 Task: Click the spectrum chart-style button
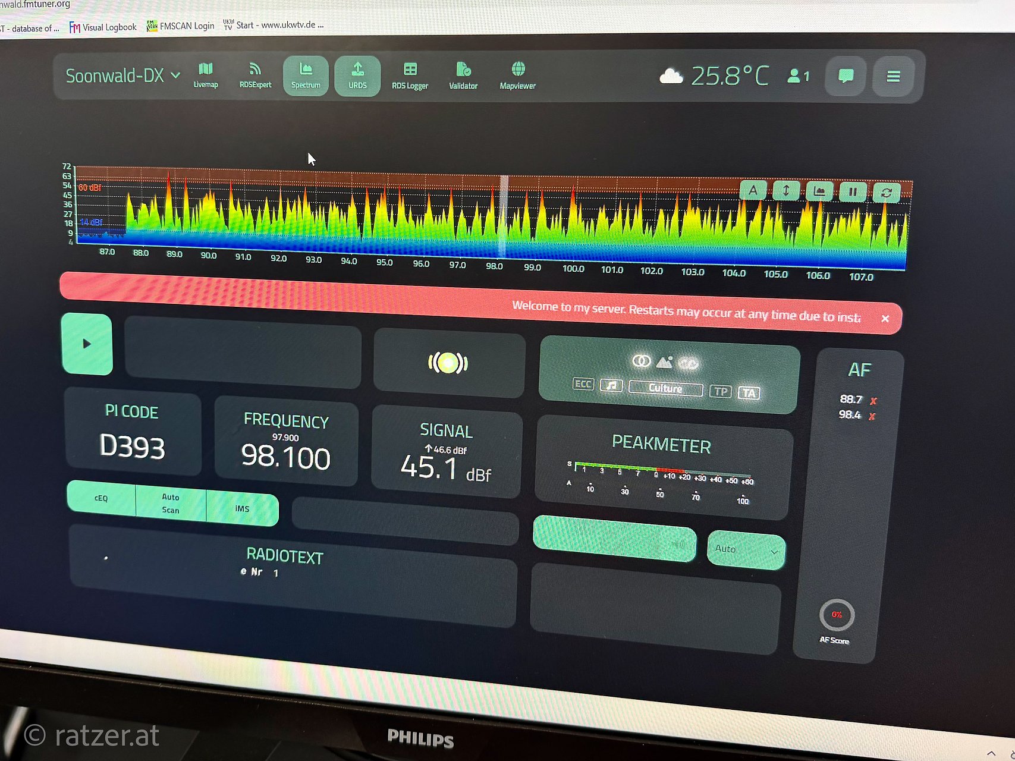click(x=819, y=191)
